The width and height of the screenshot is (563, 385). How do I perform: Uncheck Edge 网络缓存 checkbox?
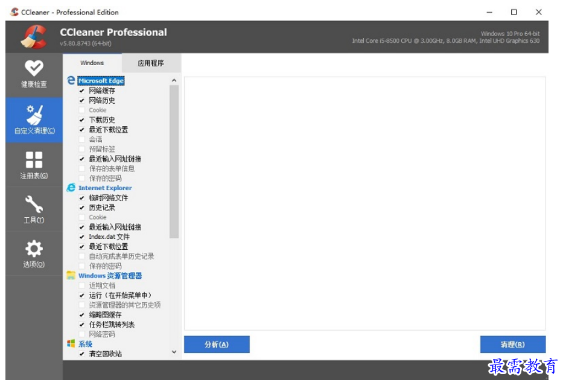coord(82,91)
